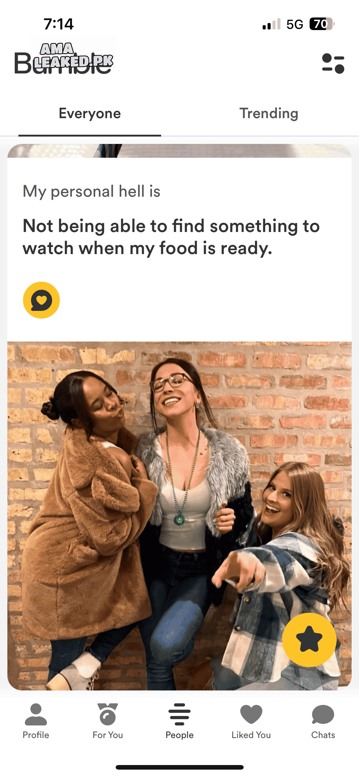Switch to the Trending tab
The height and width of the screenshot is (777, 359).
269,113
